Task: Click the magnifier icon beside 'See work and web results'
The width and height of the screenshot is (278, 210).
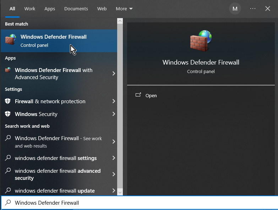Action: [x=8, y=138]
